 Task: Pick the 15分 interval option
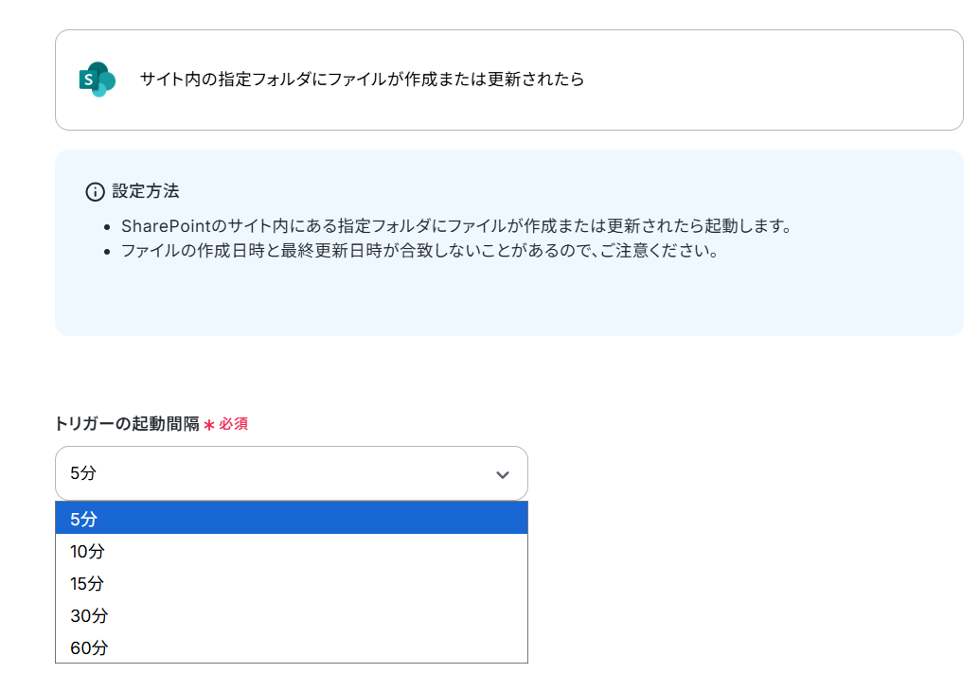point(292,584)
